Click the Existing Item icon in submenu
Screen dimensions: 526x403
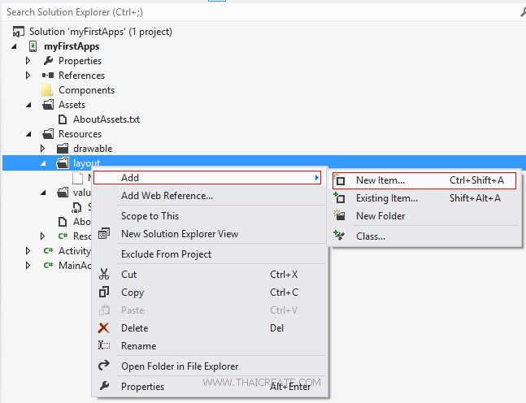point(340,198)
